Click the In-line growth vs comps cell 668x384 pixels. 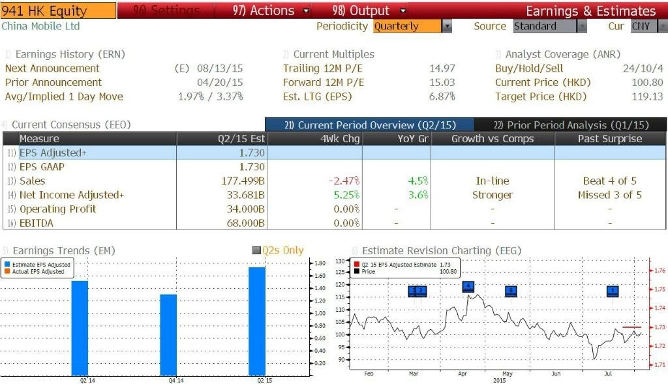click(x=493, y=181)
